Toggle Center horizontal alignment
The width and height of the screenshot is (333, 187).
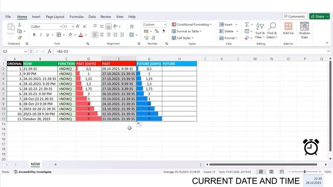click(102, 35)
